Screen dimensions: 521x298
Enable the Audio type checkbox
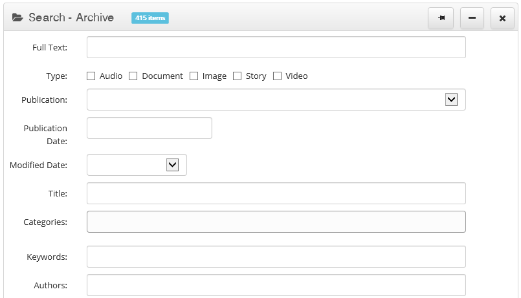[x=91, y=76]
